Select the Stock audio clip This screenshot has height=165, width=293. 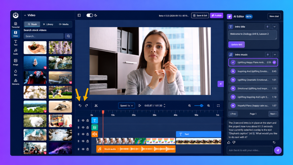tap(136, 149)
